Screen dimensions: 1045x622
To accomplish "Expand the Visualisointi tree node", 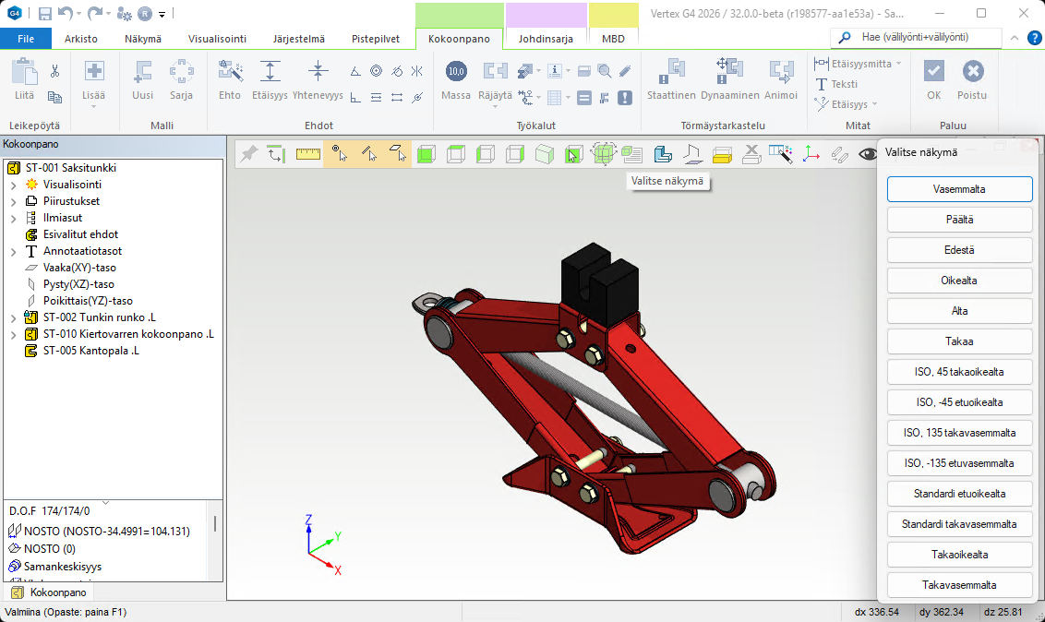I will (x=13, y=185).
